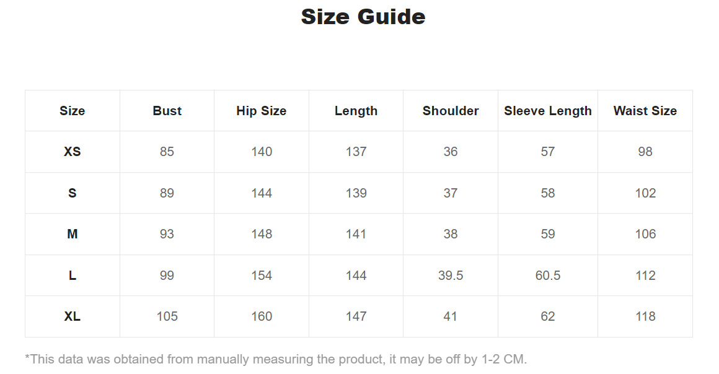Select the Sleeve Length column header

pos(547,111)
